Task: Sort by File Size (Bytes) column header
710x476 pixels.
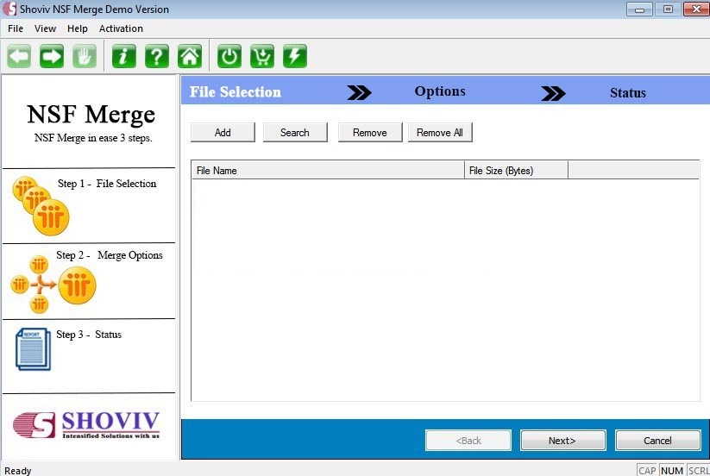Action: 516,171
